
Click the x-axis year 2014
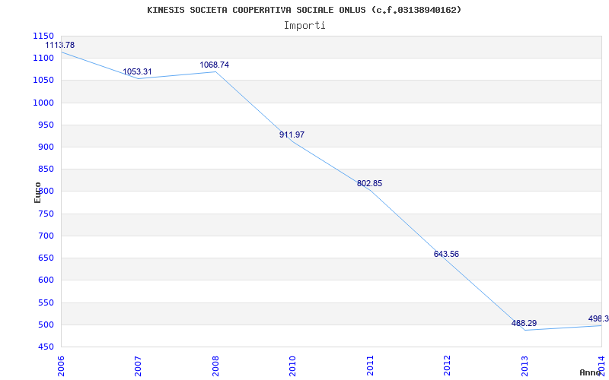click(602, 366)
